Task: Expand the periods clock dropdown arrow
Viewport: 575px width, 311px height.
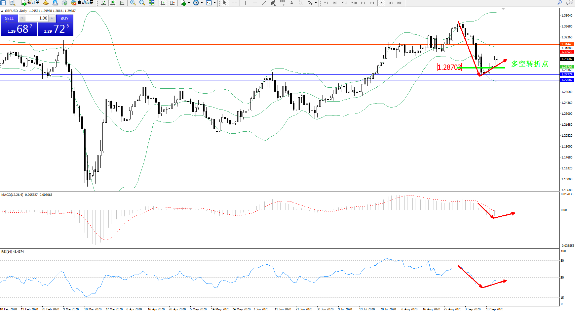Action: coord(202,3)
